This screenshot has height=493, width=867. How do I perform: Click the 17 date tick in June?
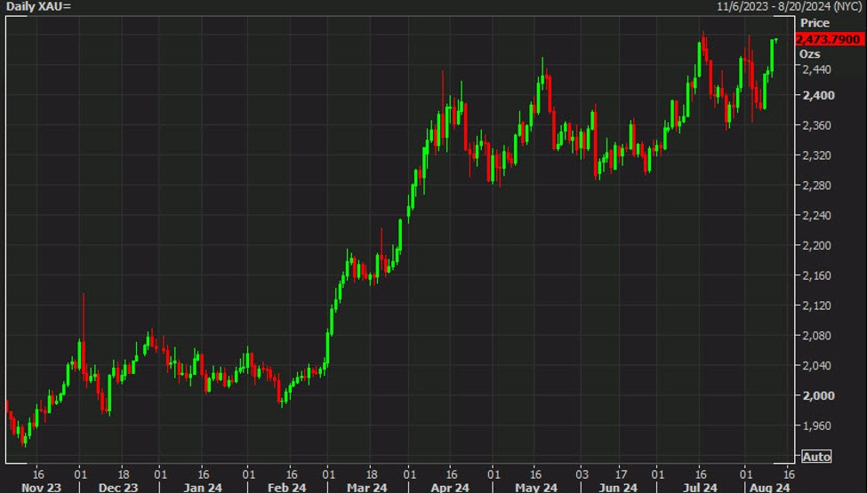click(x=622, y=474)
